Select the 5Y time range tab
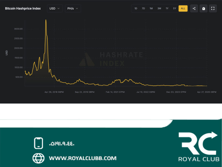This screenshot has height=167, width=222. [175, 9]
